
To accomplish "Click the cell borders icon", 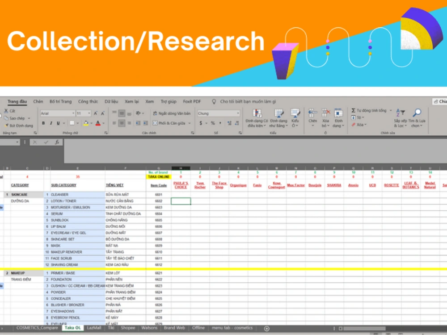I will (x=72, y=123).
